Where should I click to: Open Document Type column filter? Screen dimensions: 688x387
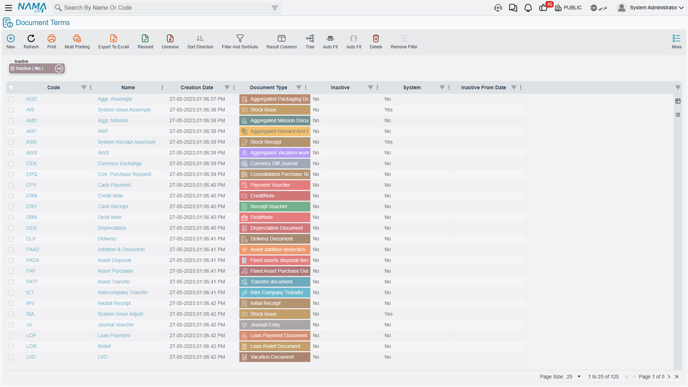point(299,87)
